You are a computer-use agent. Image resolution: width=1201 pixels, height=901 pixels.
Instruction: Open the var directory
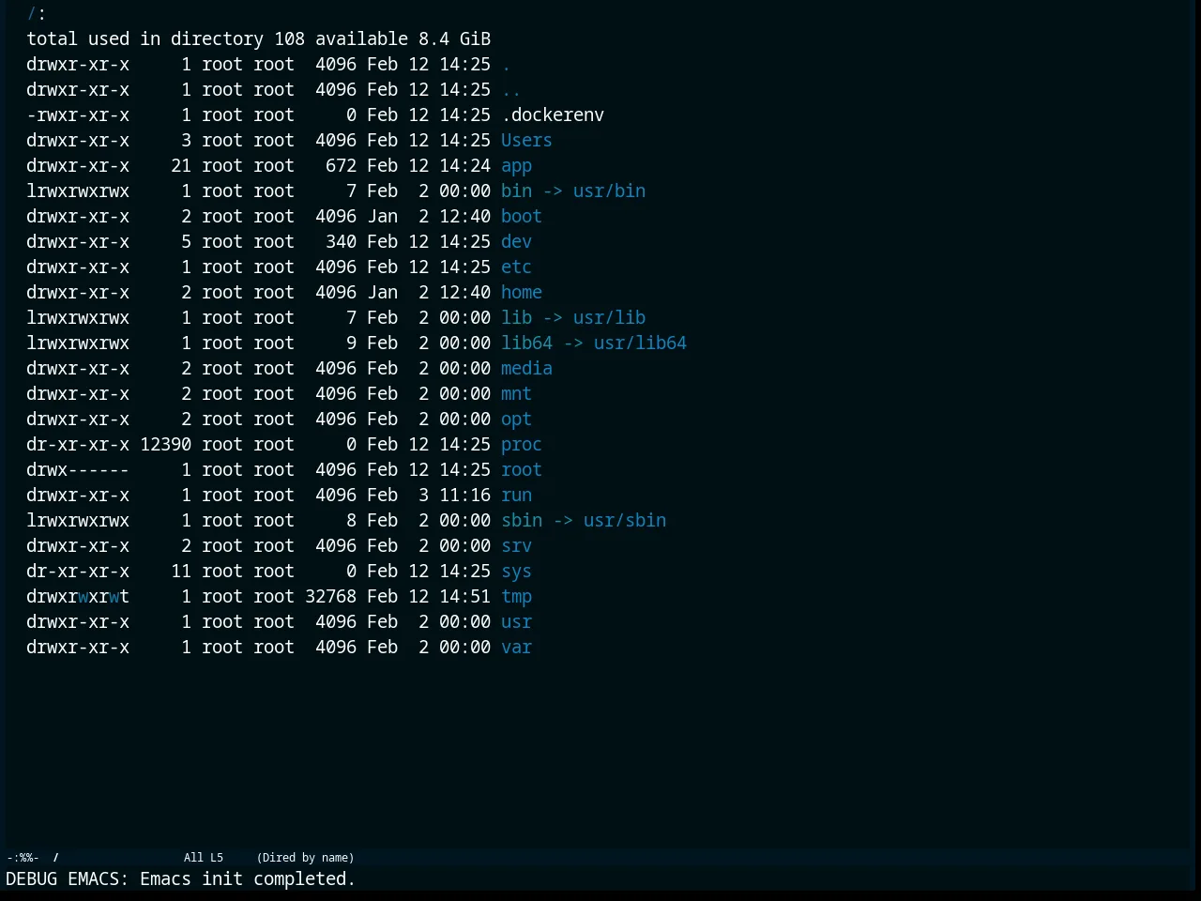516,648
